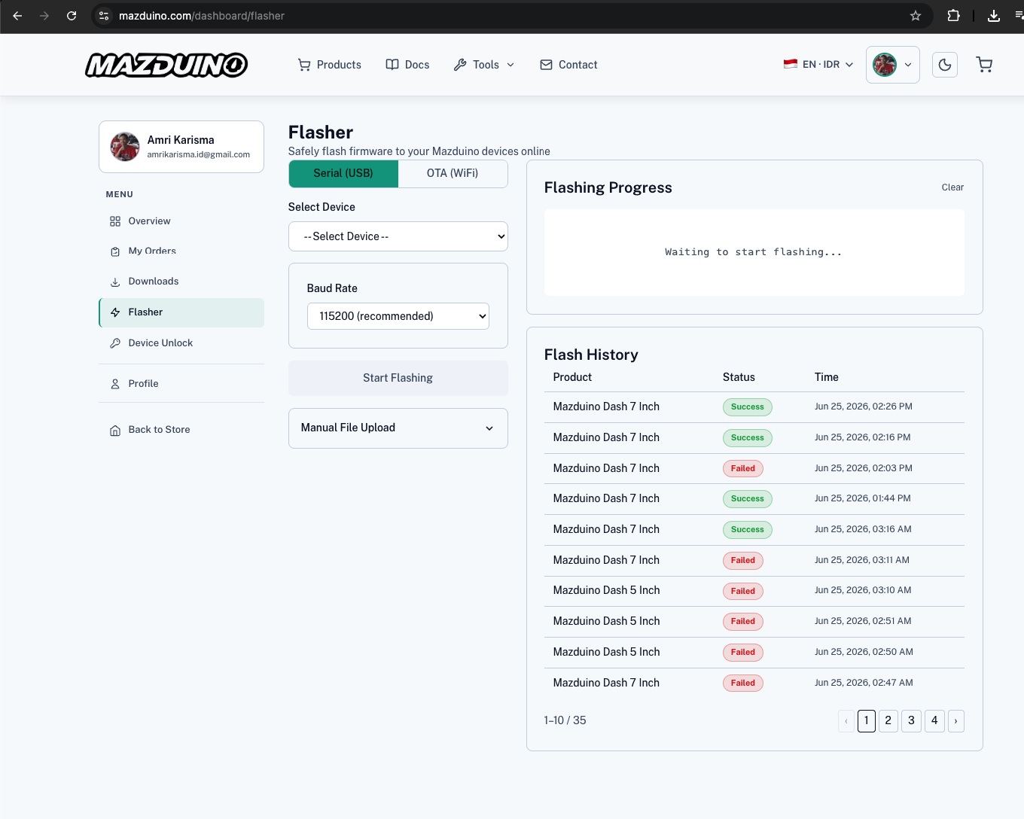Click the browser address bar URL
The height and width of the screenshot is (819, 1024).
click(x=202, y=16)
